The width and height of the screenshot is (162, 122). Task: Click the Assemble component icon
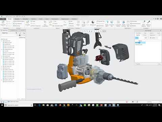pos(28,23)
